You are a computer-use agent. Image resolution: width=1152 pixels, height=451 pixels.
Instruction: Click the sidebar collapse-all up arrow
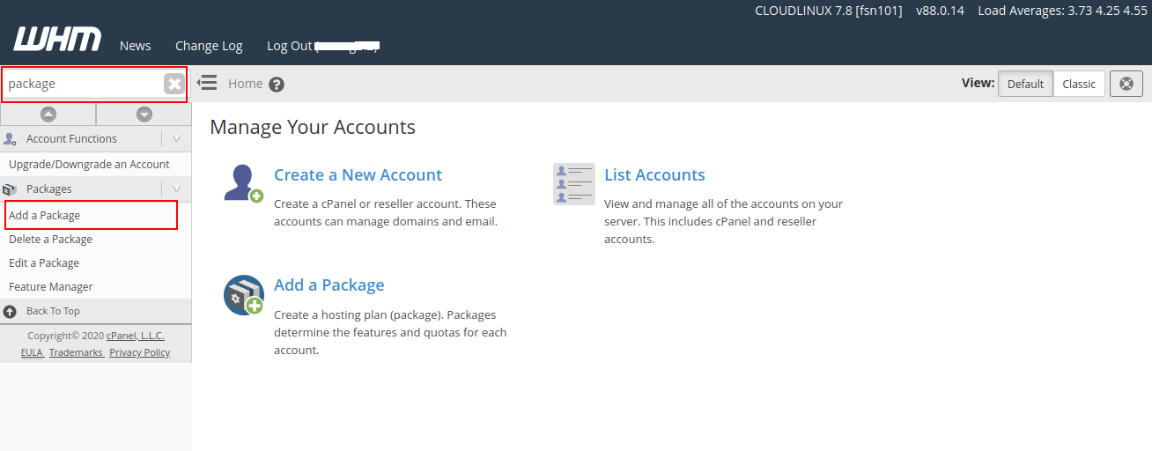pyautogui.click(x=48, y=115)
